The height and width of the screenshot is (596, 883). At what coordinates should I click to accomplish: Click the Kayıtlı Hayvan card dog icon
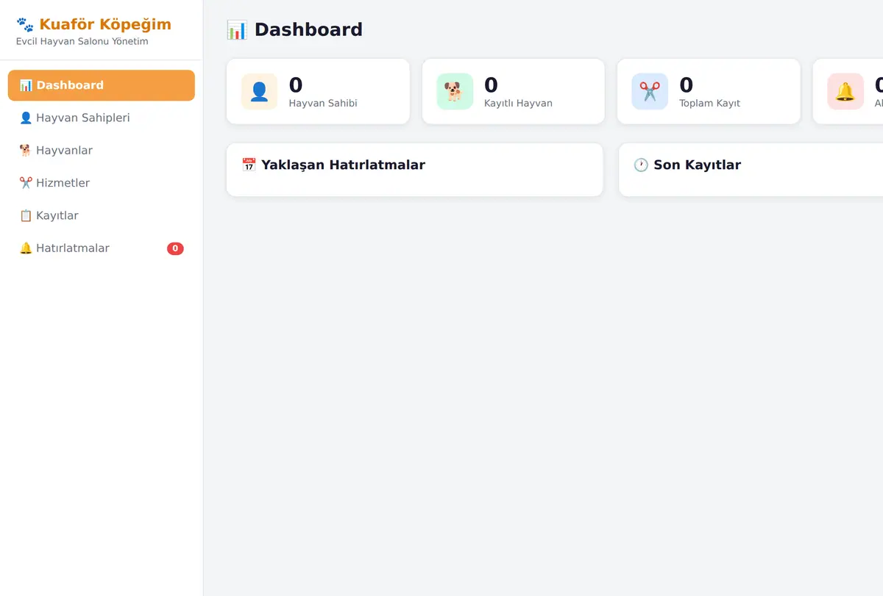(455, 91)
